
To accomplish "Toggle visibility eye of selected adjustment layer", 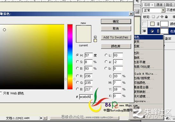I will tap(144, 31).
